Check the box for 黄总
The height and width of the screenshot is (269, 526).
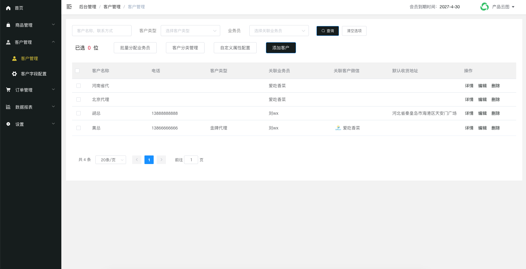point(79,128)
